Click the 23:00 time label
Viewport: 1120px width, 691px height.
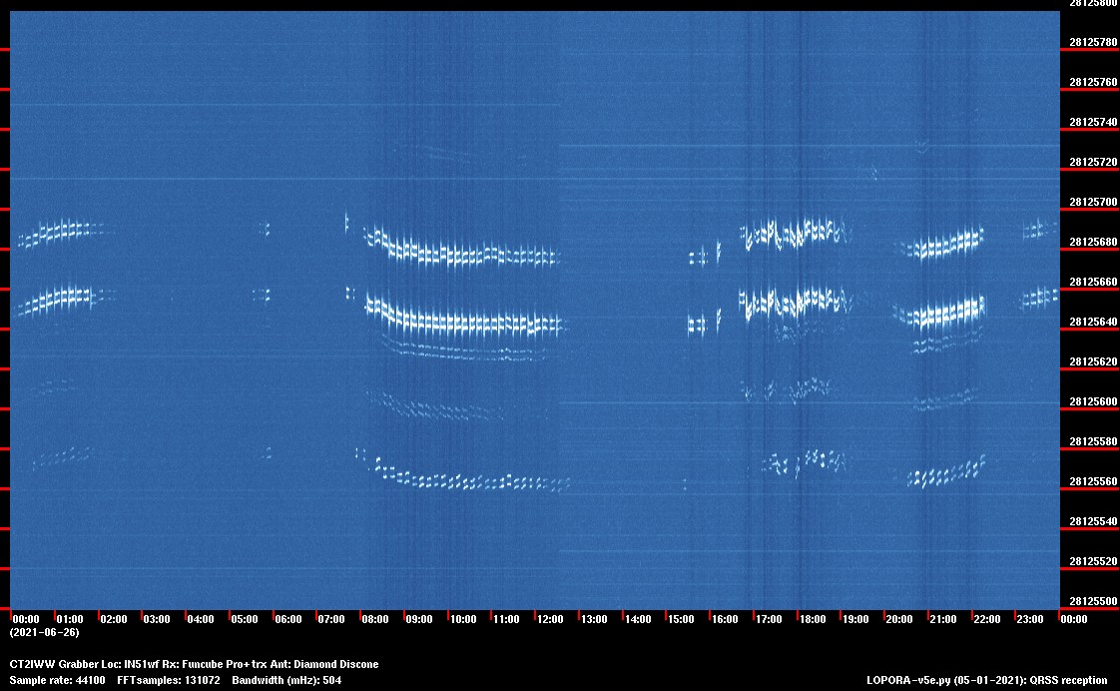point(1030,619)
